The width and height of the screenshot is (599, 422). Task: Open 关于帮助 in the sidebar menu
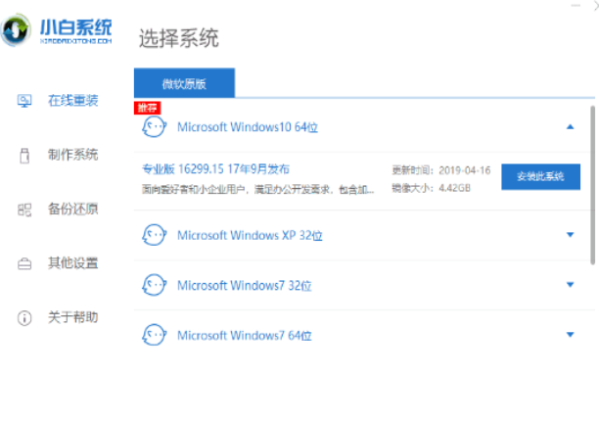[72, 317]
